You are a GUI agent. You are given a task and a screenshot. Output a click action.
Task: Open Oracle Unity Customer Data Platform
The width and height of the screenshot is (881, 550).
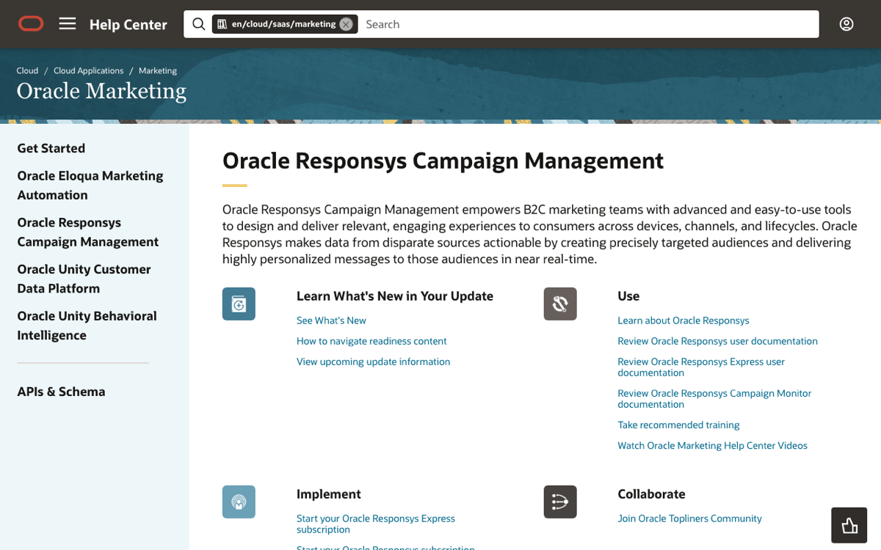tap(84, 279)
